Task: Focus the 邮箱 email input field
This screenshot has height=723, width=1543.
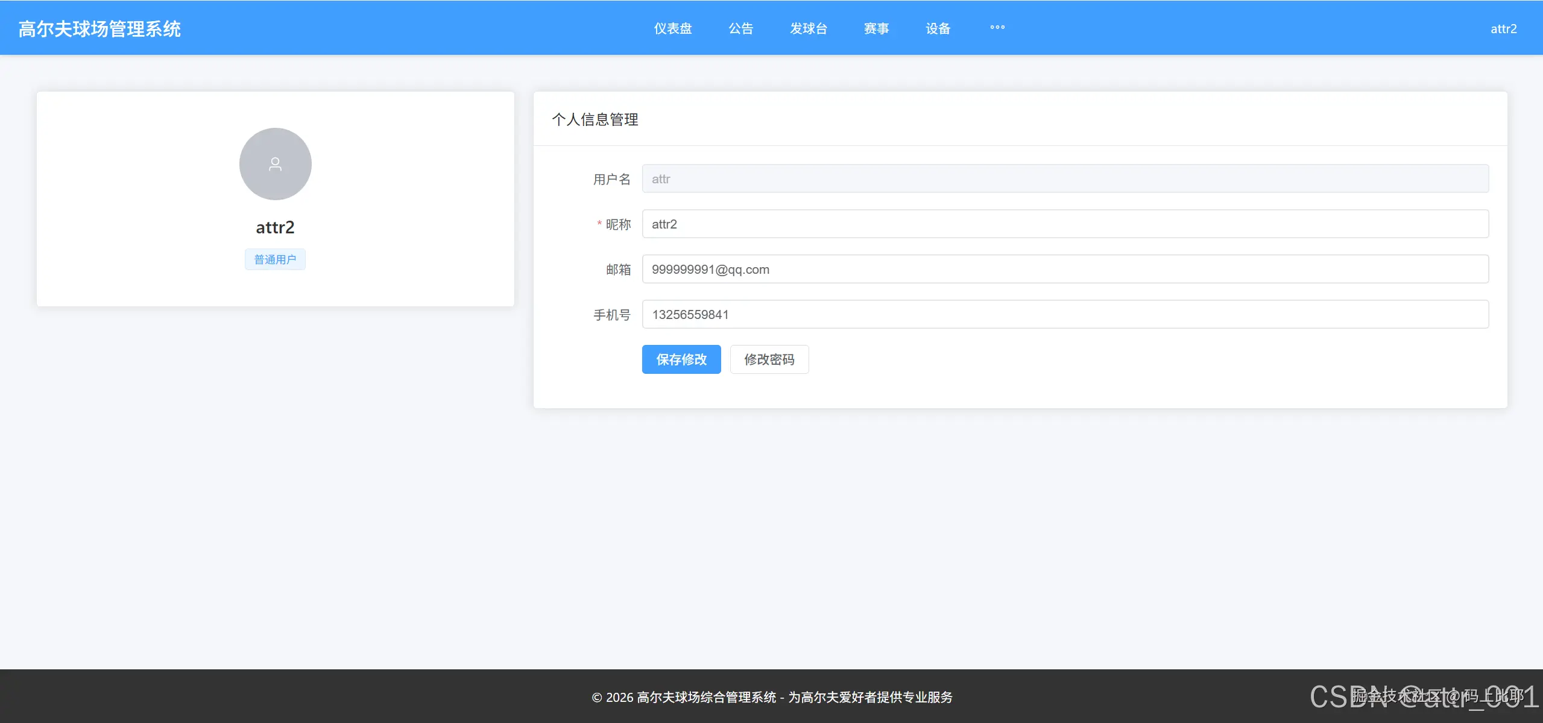Action: pyautogui.click(x=1065, y=270)
